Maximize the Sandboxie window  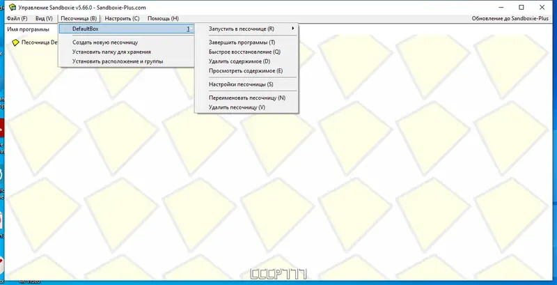[x=521, y=7]
